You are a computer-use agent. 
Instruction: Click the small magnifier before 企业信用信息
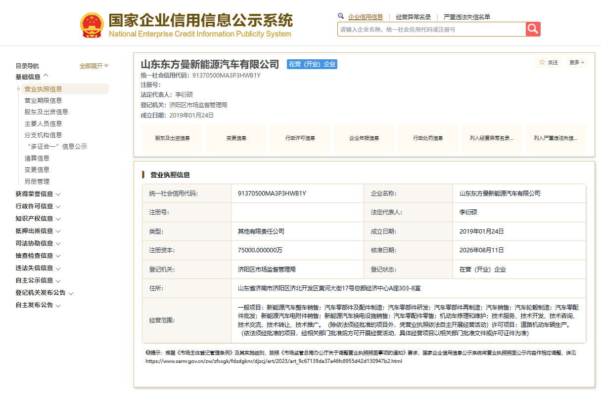[x=341, y=16]
